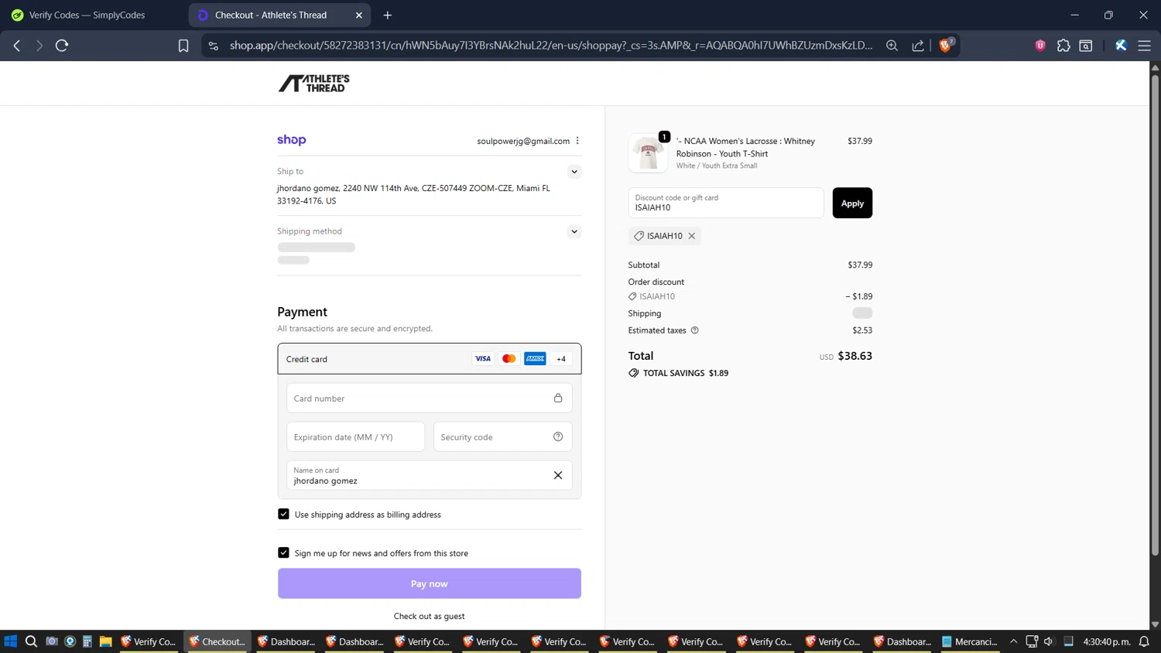Select the Credit card payment option

430,359
